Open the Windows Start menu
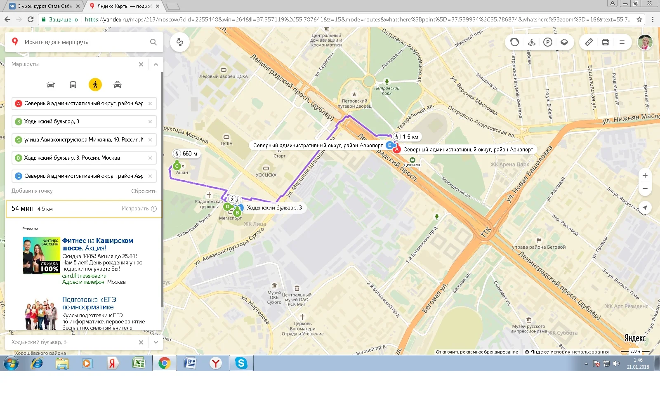Screen dimensions: 660x396 point(11,363)
